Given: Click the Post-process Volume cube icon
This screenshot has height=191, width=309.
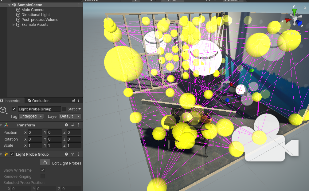Looking at the screenshot, I should click(18, 20).
